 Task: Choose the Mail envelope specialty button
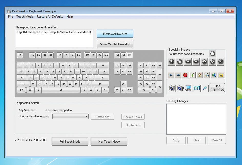tap(207, 75)
